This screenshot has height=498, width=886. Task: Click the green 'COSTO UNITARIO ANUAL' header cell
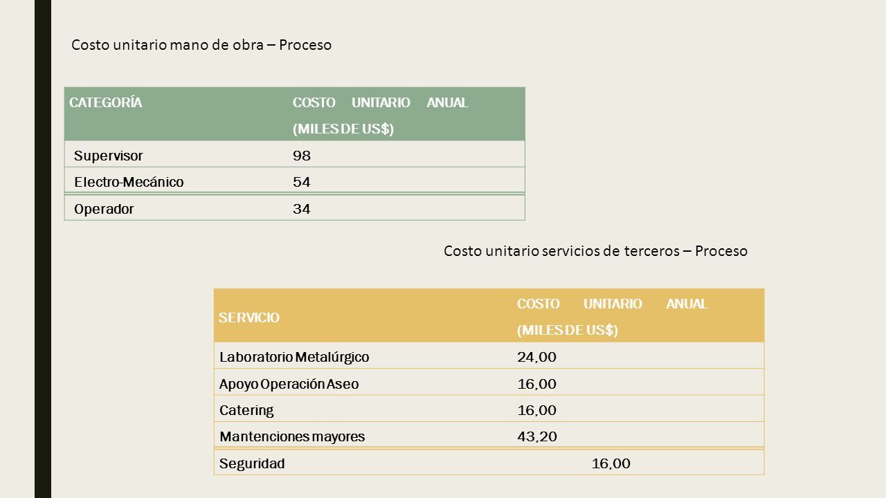[407, 113]
